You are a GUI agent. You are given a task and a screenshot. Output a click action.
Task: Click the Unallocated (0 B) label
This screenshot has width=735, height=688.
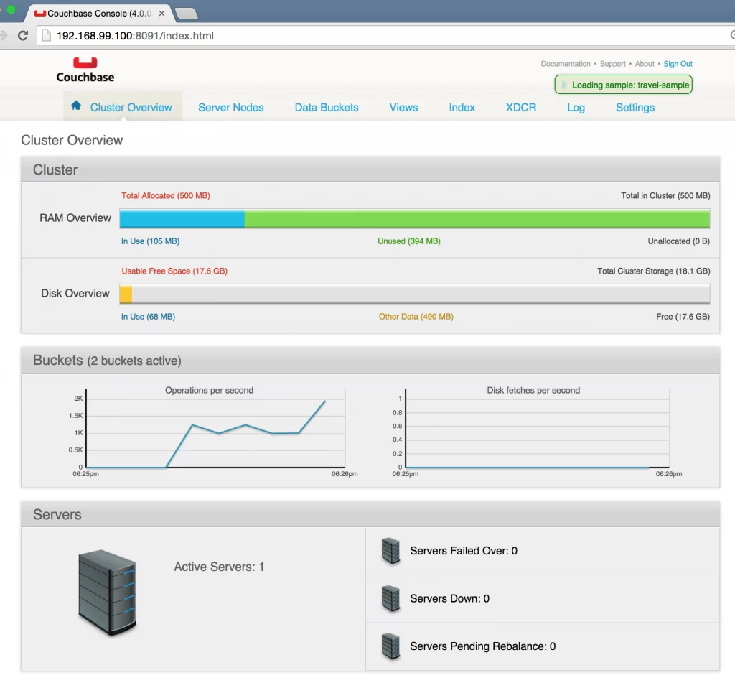point(678,241)
